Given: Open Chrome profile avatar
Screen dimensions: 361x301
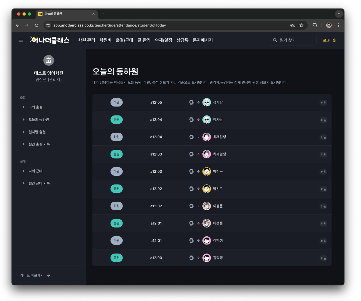Looking at the screenshot, I should [329, 25].
